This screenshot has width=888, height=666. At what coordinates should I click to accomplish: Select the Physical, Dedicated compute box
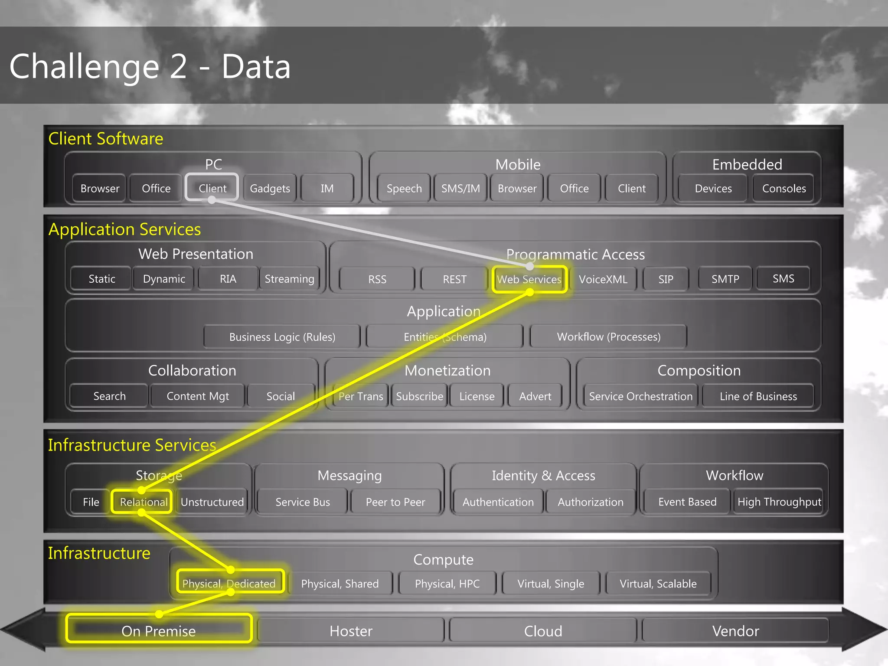[229, 583]
